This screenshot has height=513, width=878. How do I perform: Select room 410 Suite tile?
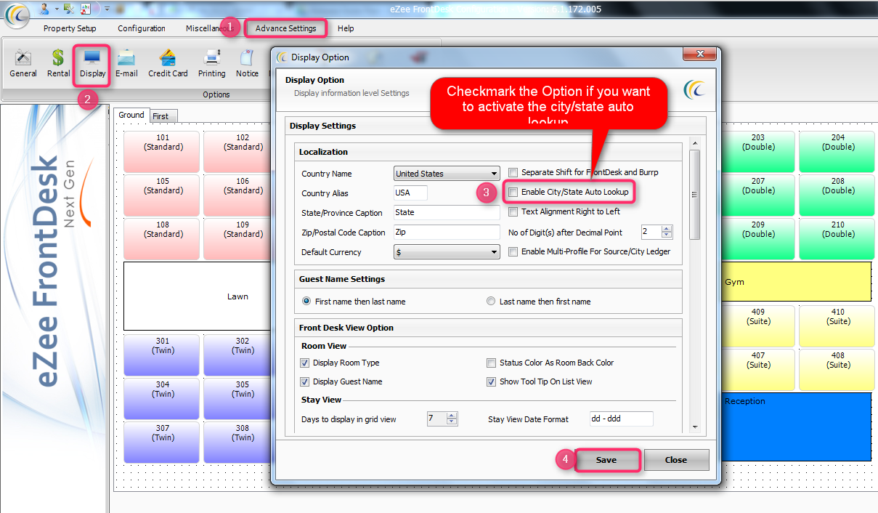coord(838,326)
